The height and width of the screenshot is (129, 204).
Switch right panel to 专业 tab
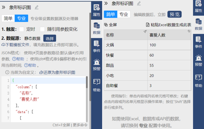[x=124, y=14]
